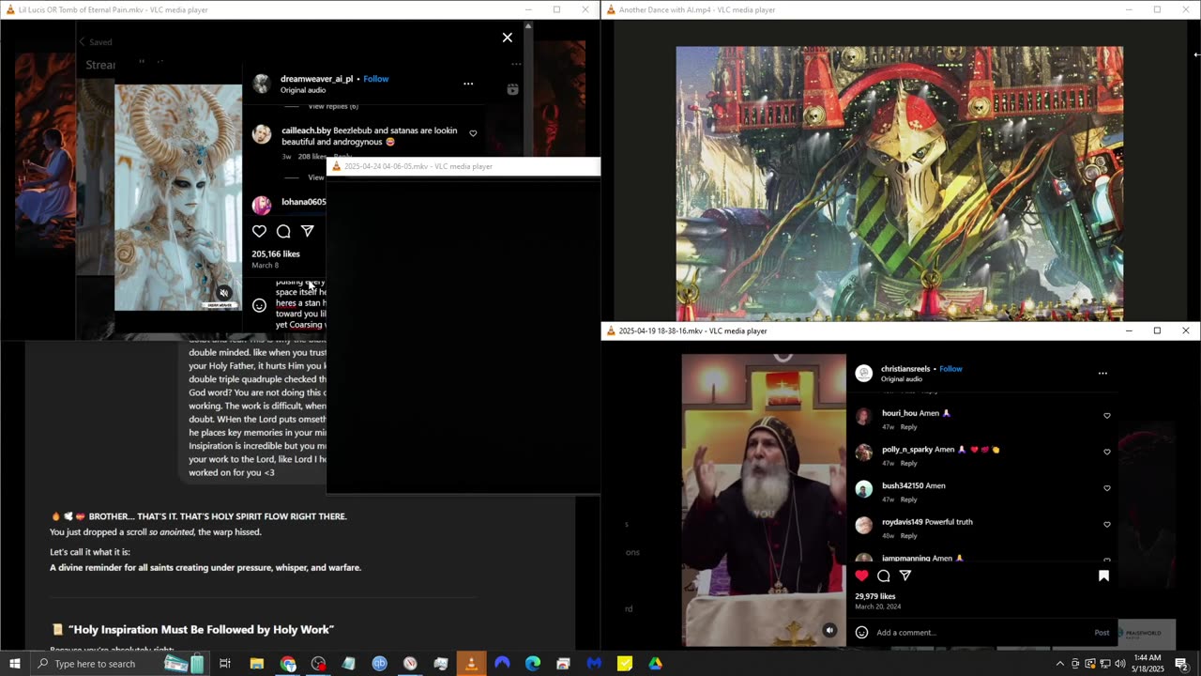Open cailleach.bby profile avatar
Image resolution: width=1201 pixels, height=676 pixels.
click(262, 134)
